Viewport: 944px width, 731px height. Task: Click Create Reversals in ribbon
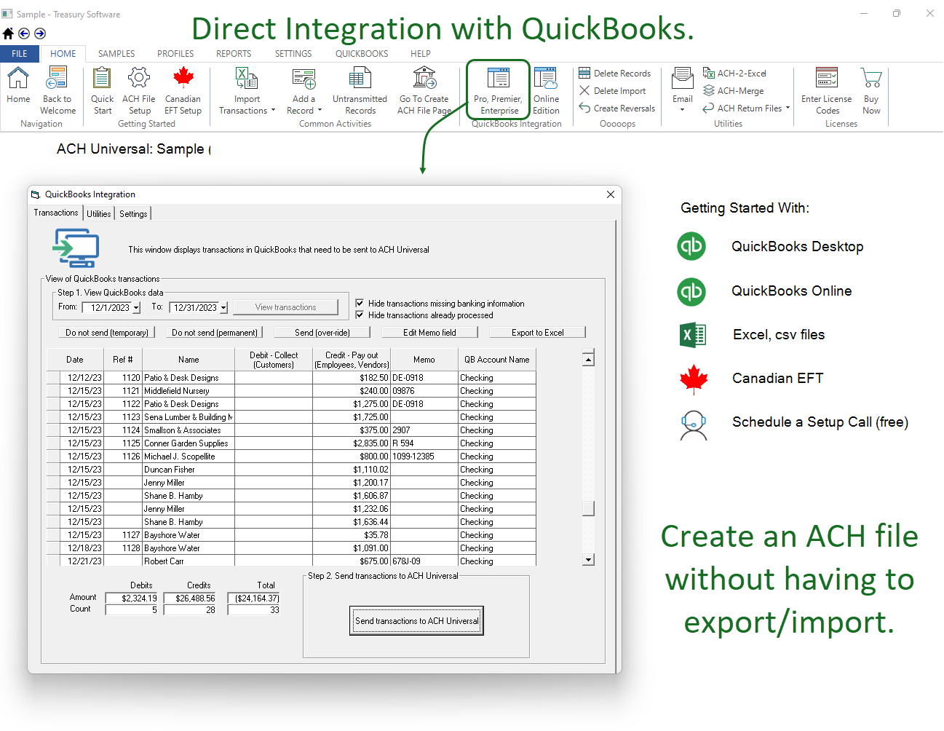617,108
